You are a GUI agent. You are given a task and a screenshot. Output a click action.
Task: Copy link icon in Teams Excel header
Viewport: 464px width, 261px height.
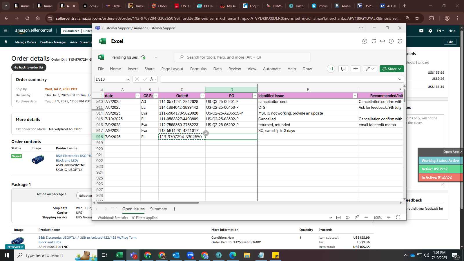click(x=383, y=41)
